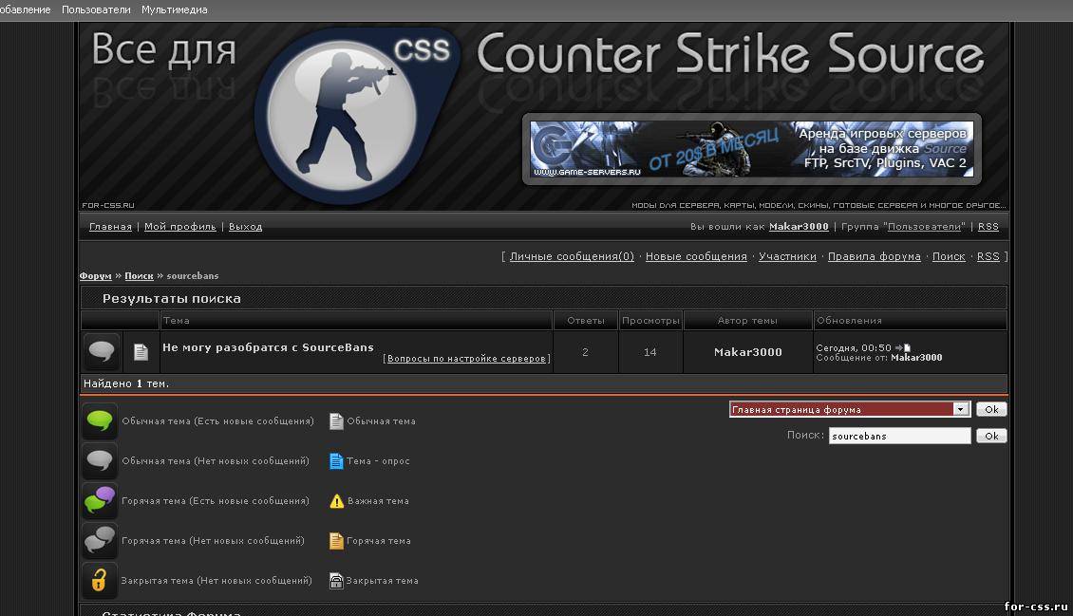Click the locked page icon beside Закрытая тема

coord(336,581)
